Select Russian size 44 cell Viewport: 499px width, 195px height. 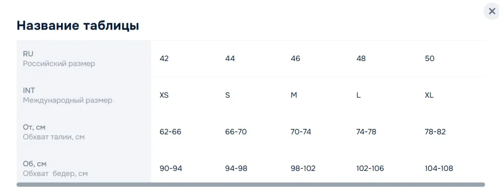click(x=230, y=59)
